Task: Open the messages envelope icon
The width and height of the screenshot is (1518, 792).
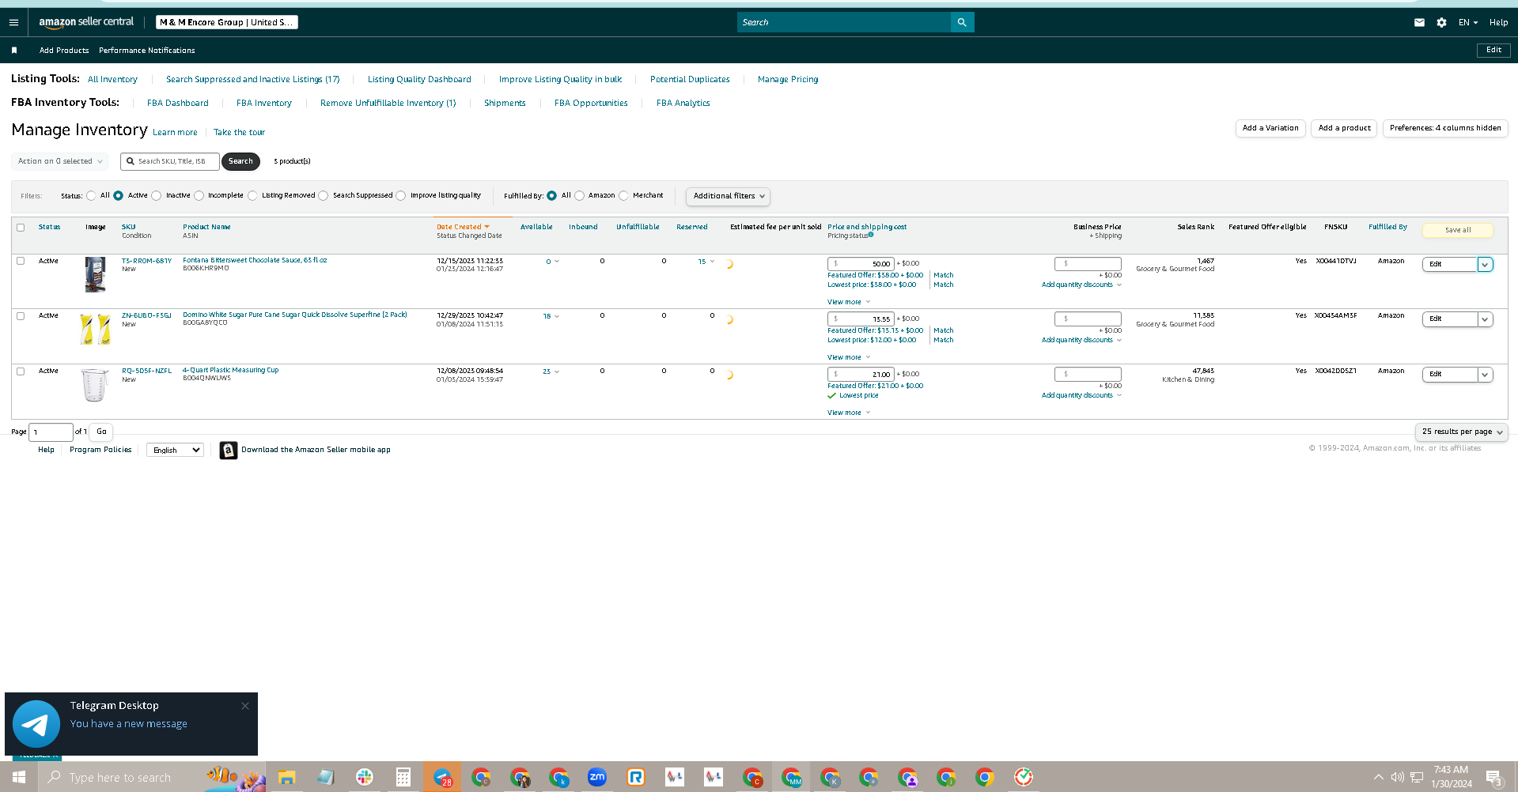Action: click(x=1419, y=22)
